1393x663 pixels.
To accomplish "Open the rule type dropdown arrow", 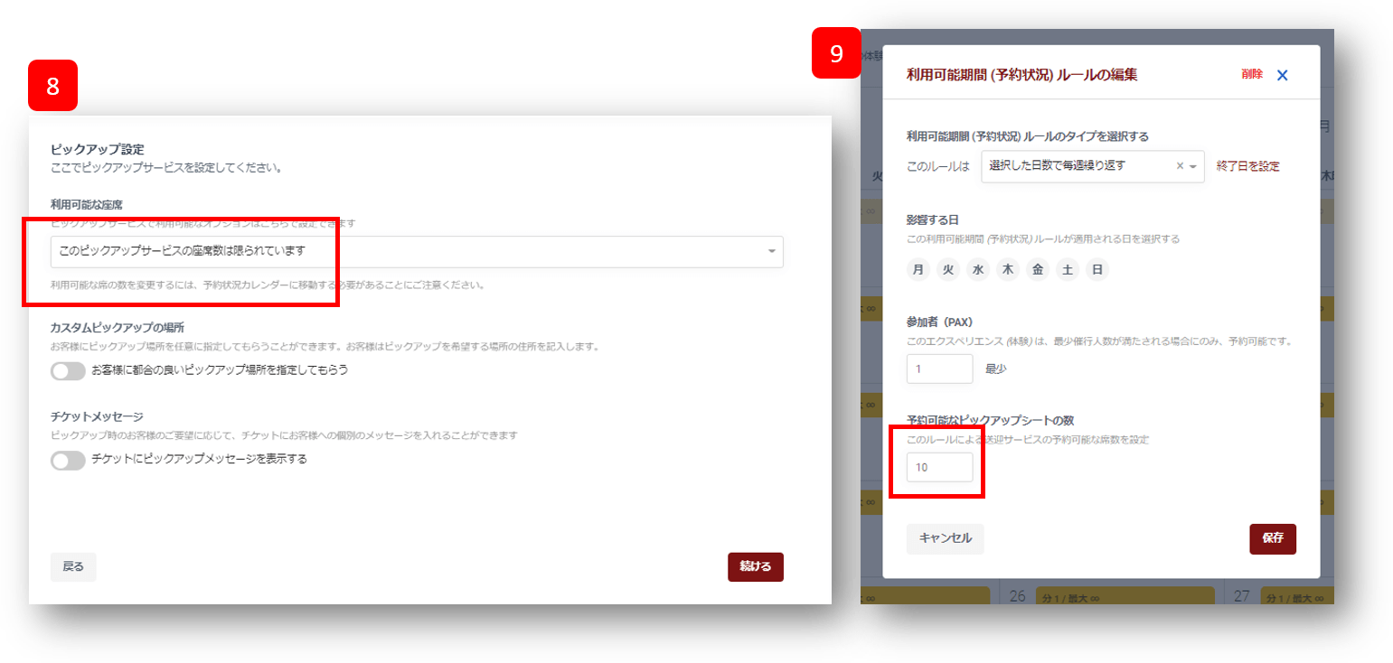I will tap(1193, 167).
